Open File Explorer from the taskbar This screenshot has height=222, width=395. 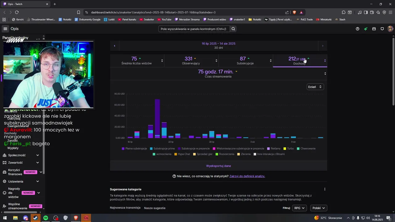pos(15,218)
